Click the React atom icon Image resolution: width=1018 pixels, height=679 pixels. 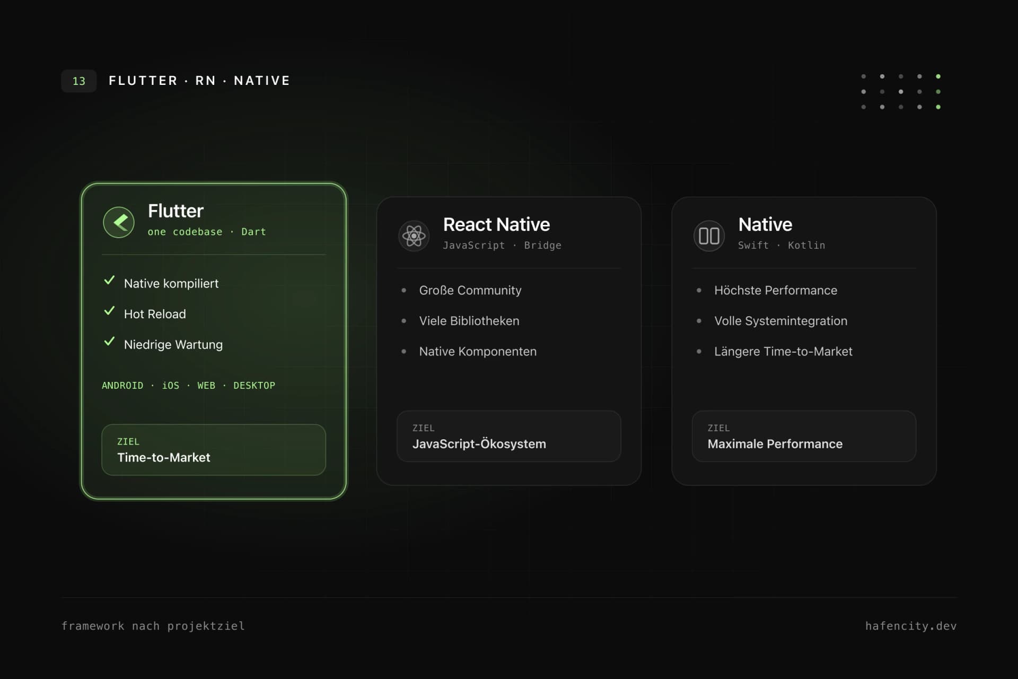coord(414,236)
